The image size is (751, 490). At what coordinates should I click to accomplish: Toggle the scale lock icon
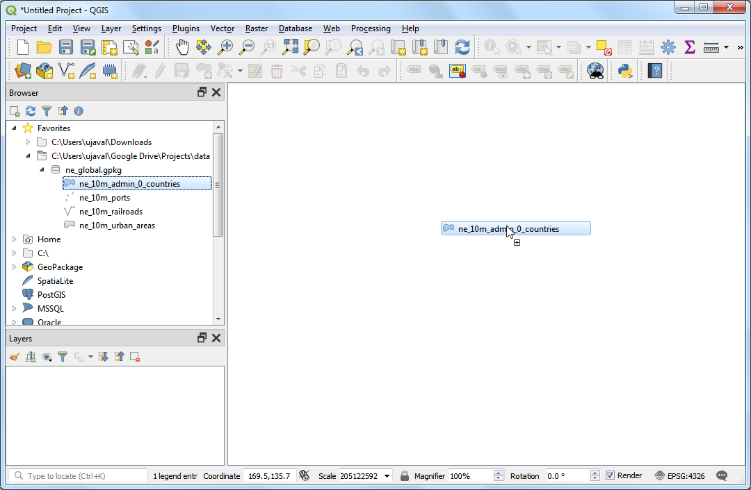coord(405,476)
